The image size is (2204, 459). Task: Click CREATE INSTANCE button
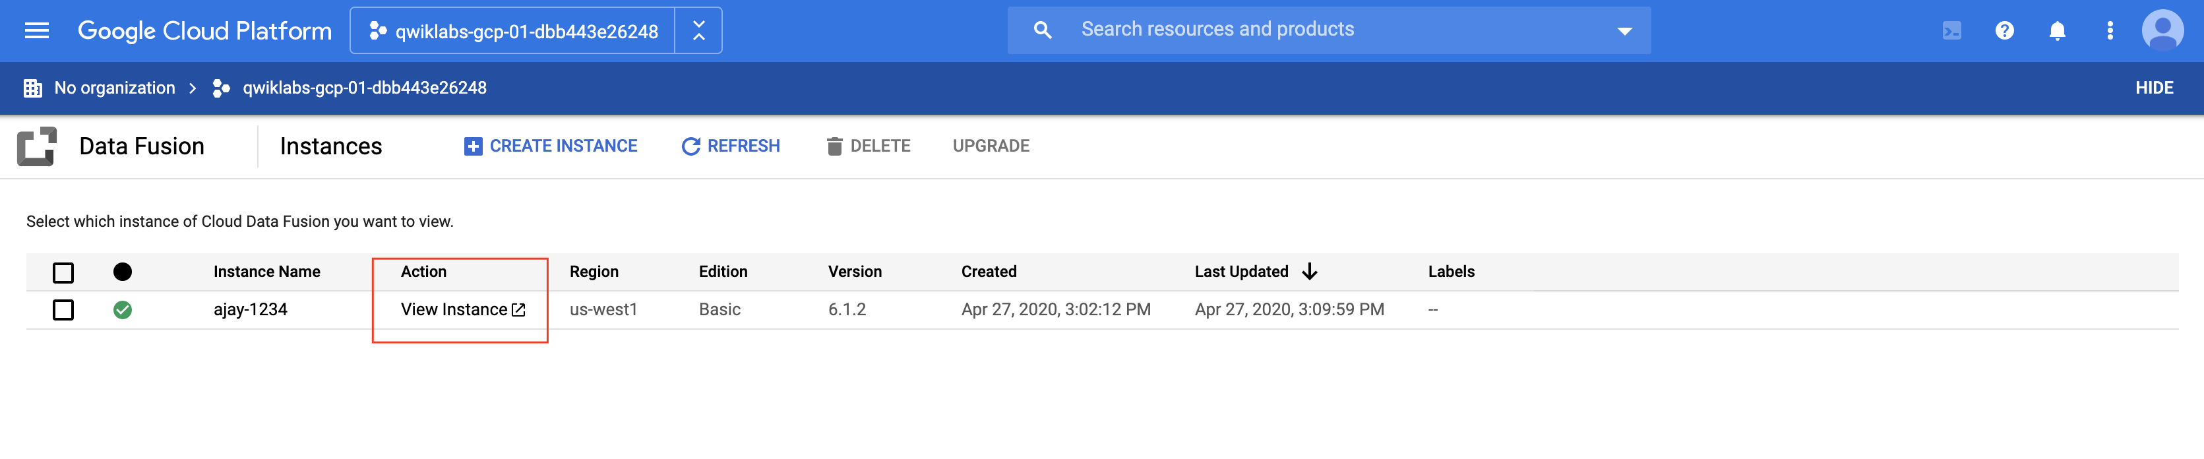[550, 146]
